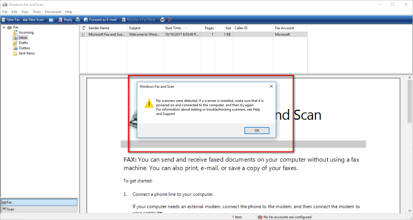Collapse the Fax tree node
413x220 pixels.
point(4,27)
